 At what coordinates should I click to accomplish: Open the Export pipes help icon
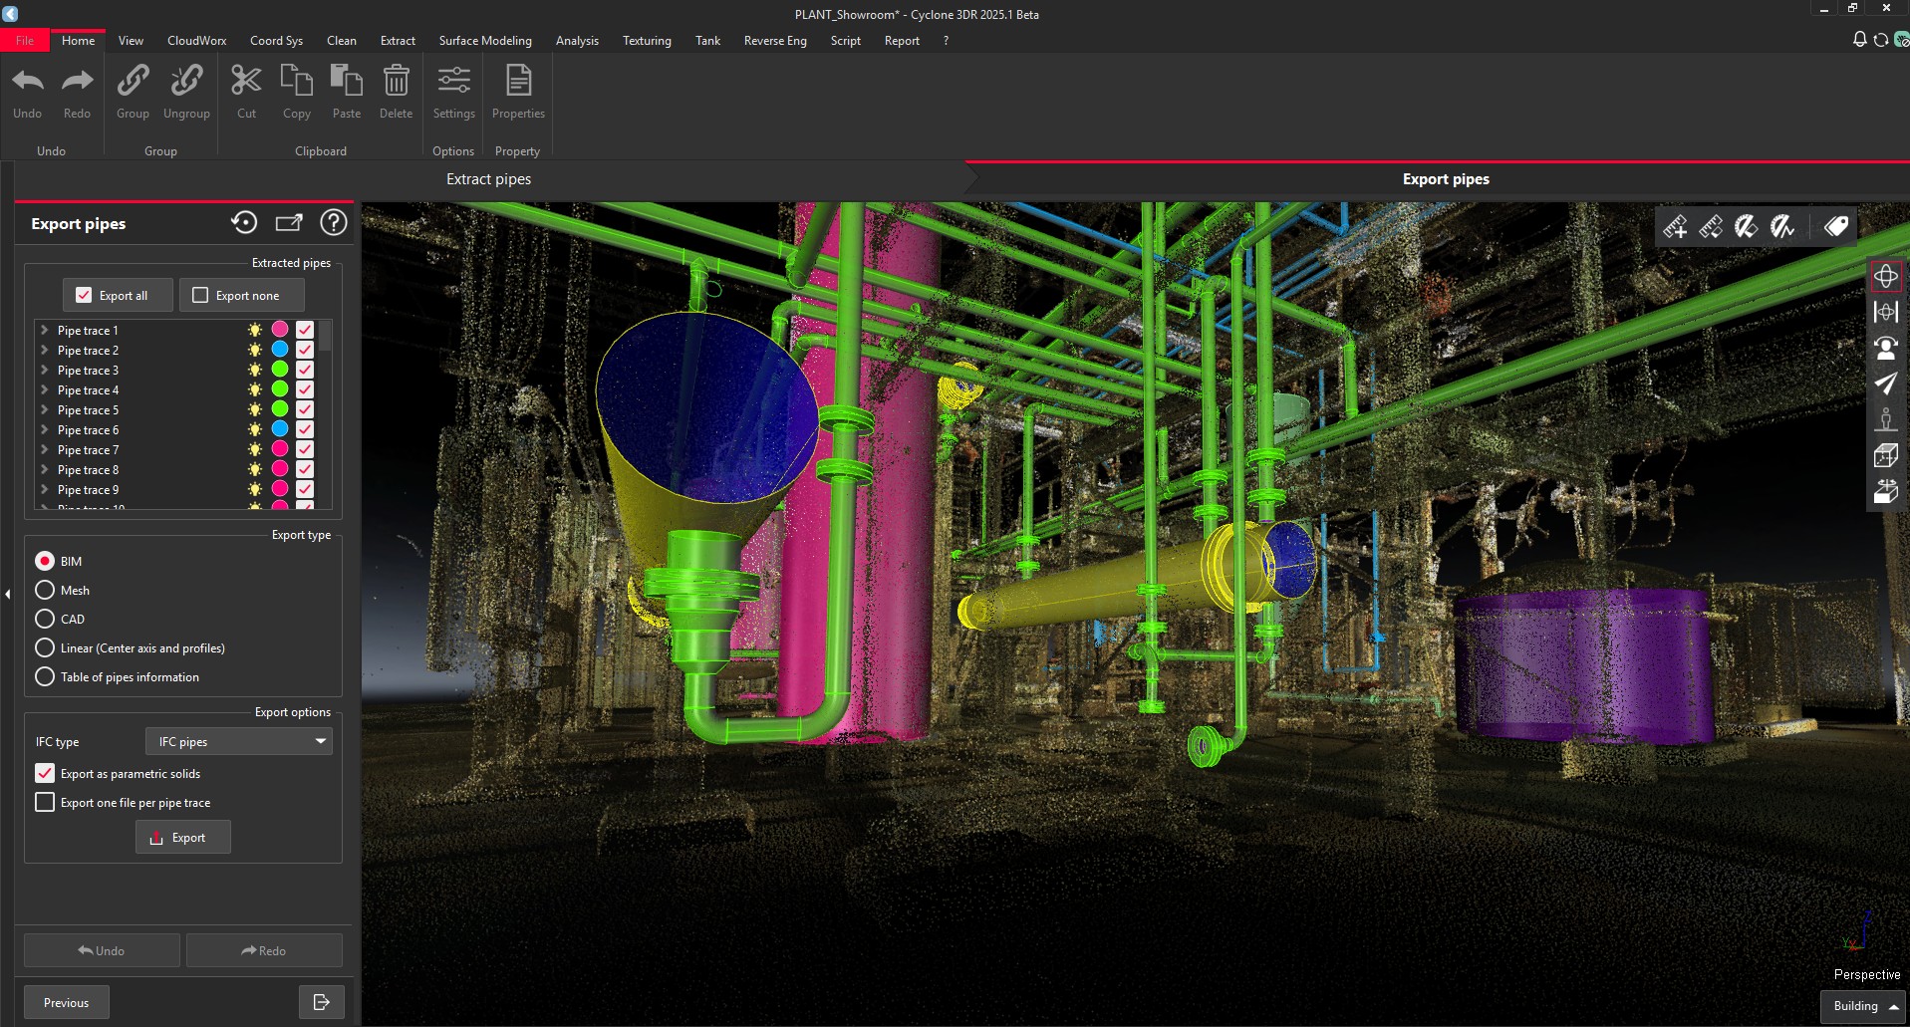[333, 222]
